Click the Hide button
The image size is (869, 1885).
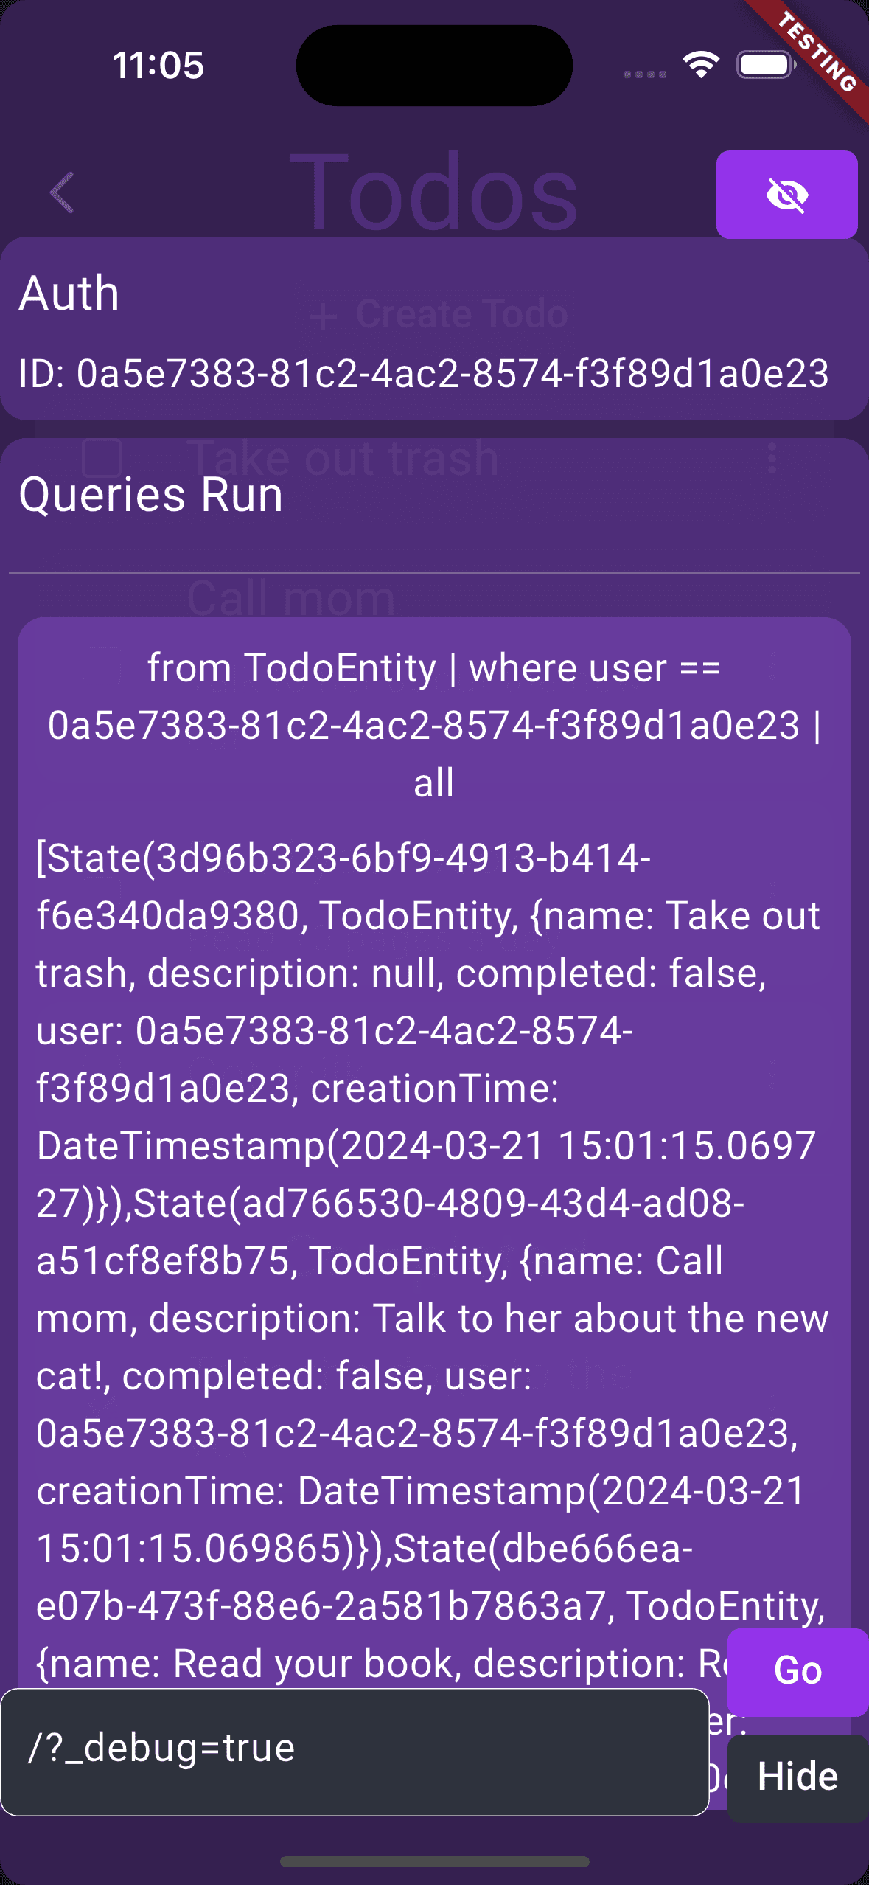798,1777
